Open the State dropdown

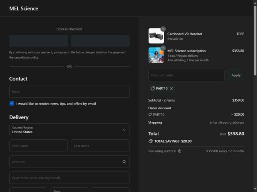[x=69, y=190]
